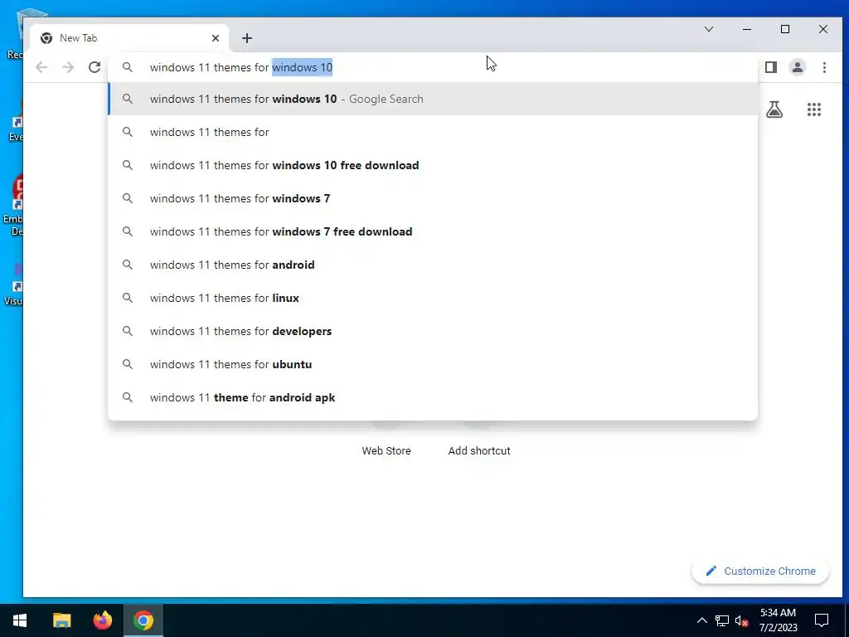
Task: Show hidden system tray icons
Action: click(701, 620)
